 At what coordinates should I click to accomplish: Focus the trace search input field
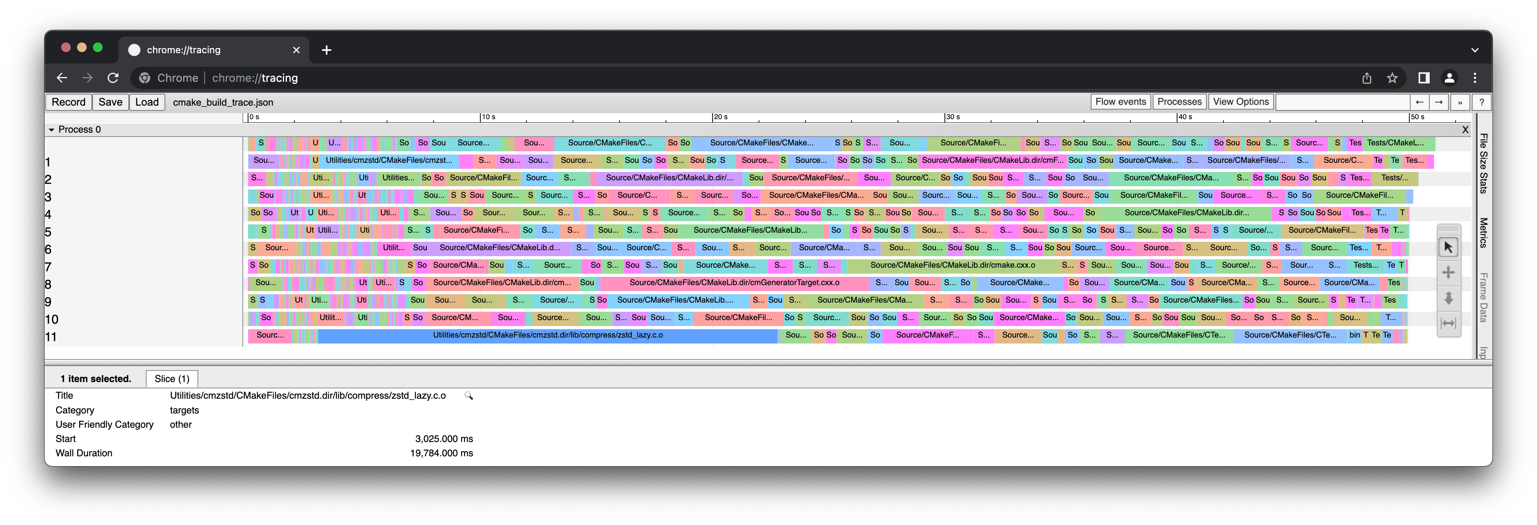[x=1342, y=102]
